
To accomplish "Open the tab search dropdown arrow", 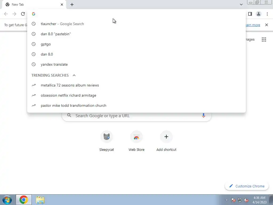I will 241,5.
